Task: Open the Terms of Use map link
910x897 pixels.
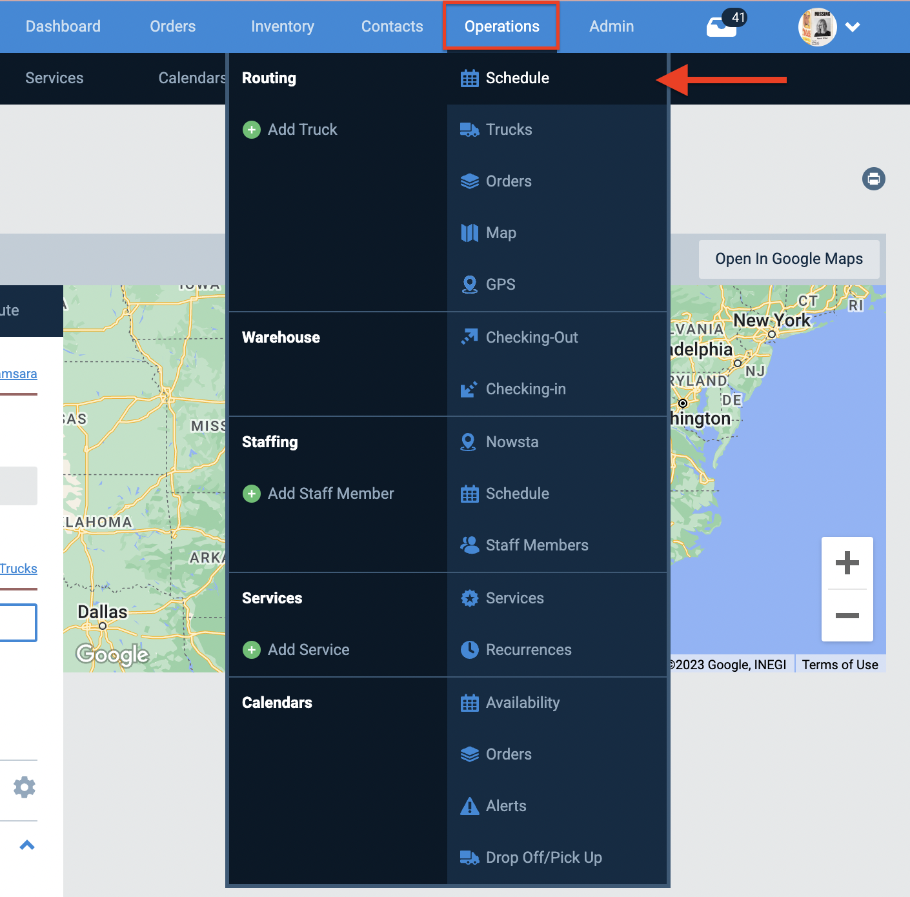Action: [x=840, y=665]
